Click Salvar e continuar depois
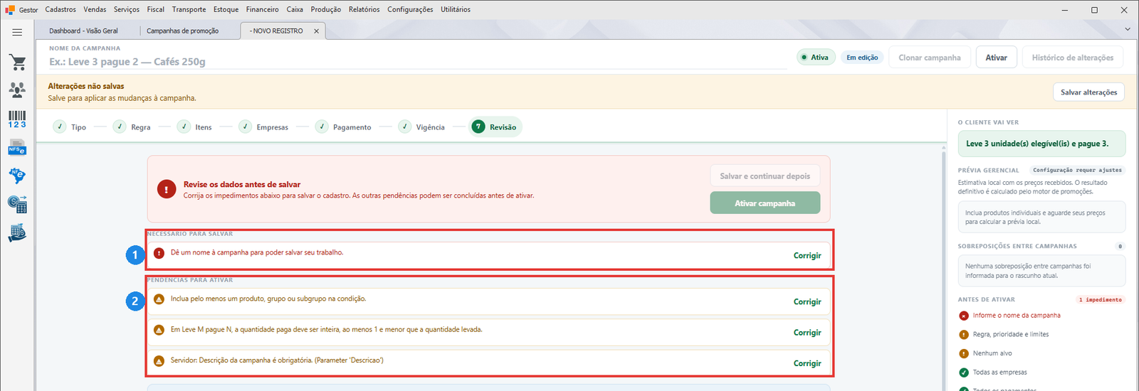The height and width of the screenshot is (391, 1139). pyautogui.click(x=765, y=176)
